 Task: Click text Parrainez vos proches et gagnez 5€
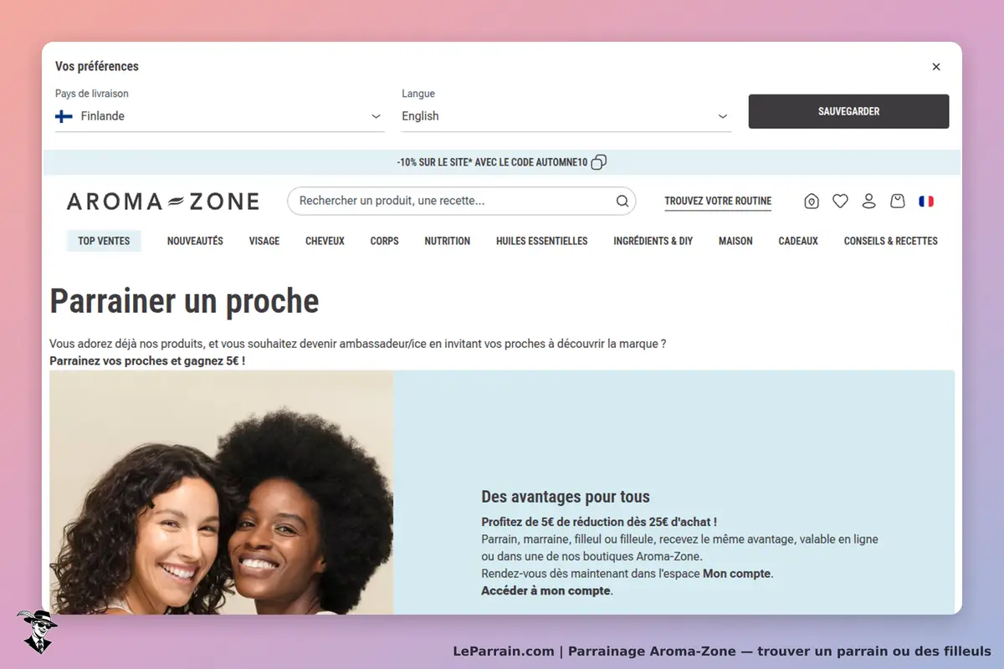coord(146,360)
